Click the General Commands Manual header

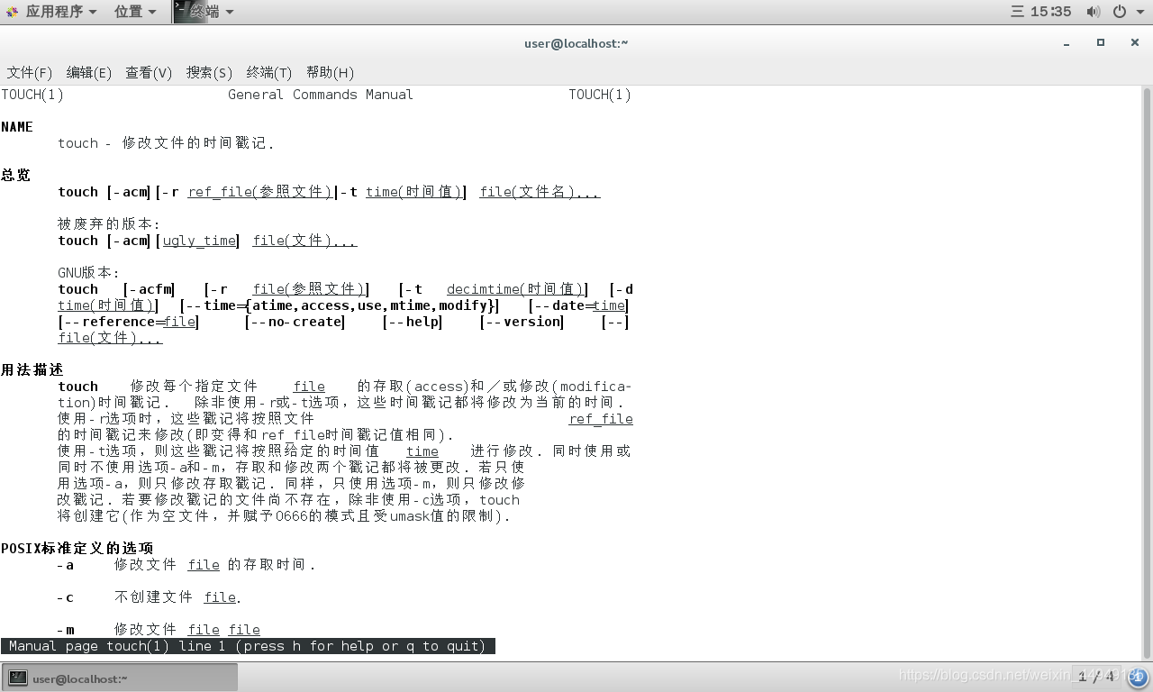point(321,95)
